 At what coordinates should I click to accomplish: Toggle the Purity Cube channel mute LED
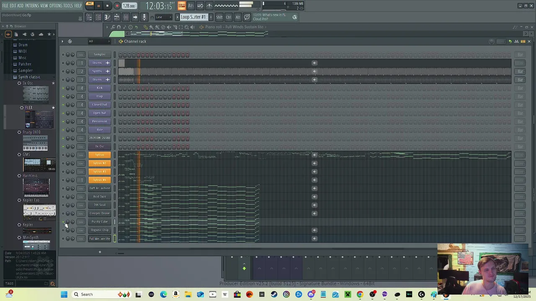pyautogui.click(x=63, y=222)
